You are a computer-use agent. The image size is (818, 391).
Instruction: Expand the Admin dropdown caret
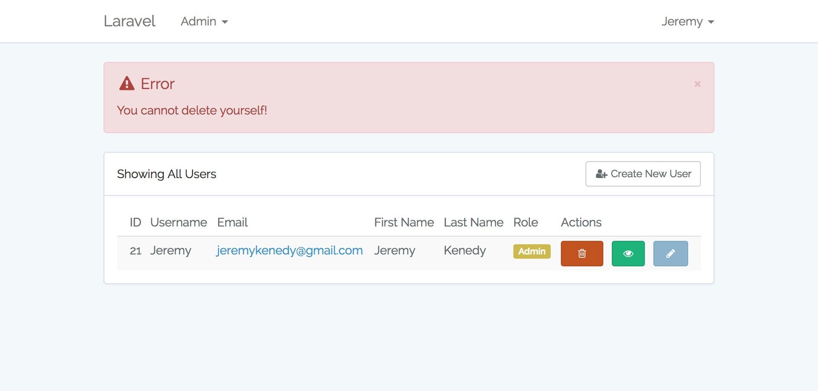[225, 22]
